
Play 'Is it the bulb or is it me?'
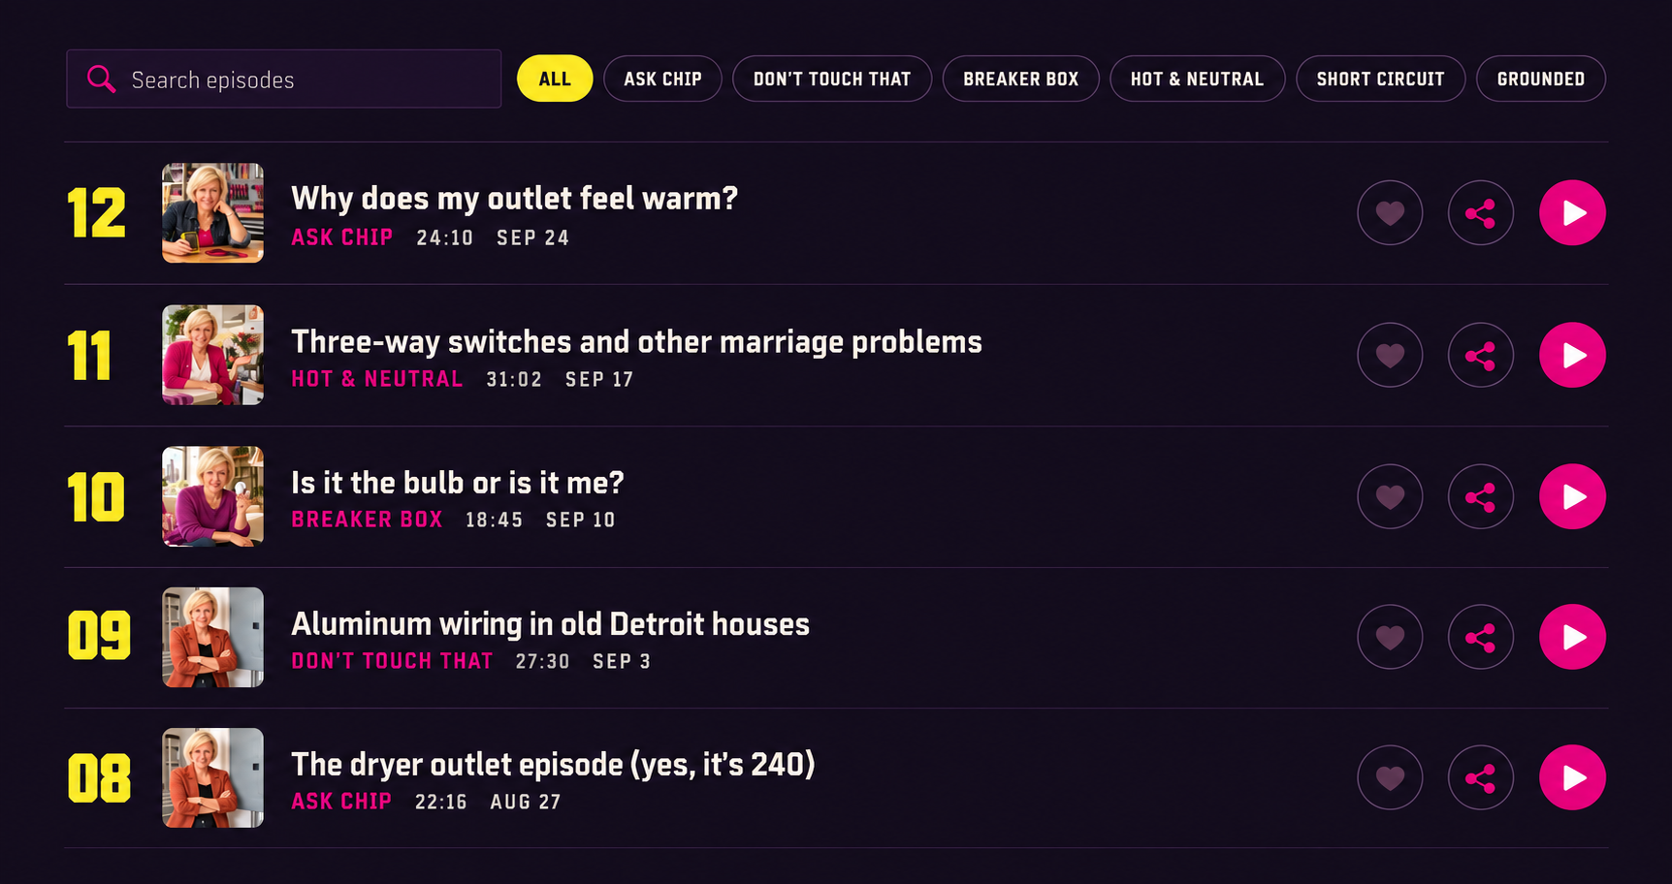pos(1572,496)
